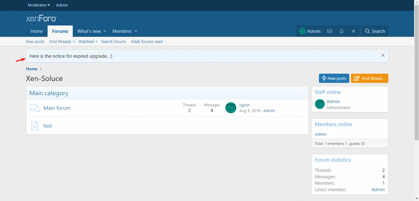
Task: Dismiss the expired upgrade notice
Action: [x=383, y=56]
